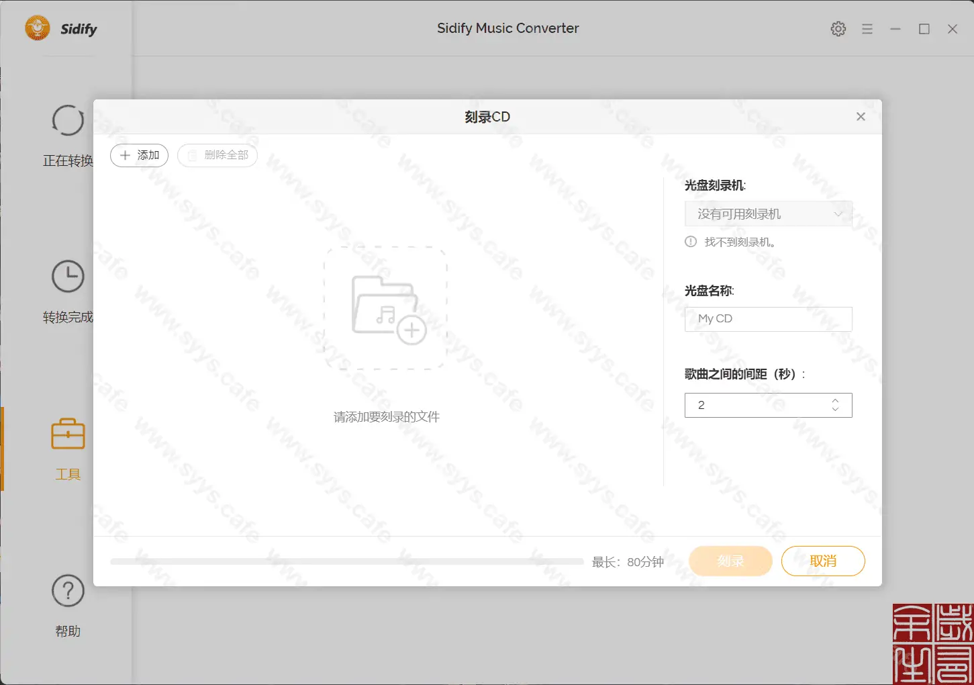This screenshot has height=685, width=974.
Task: Decrease song gap with the down stepper arrow
Action: [835, 410]
